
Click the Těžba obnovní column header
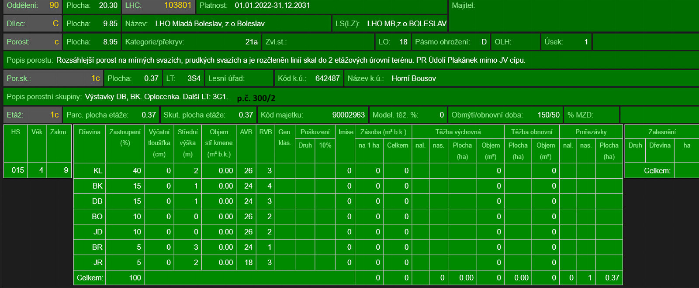tap(532, 132)
